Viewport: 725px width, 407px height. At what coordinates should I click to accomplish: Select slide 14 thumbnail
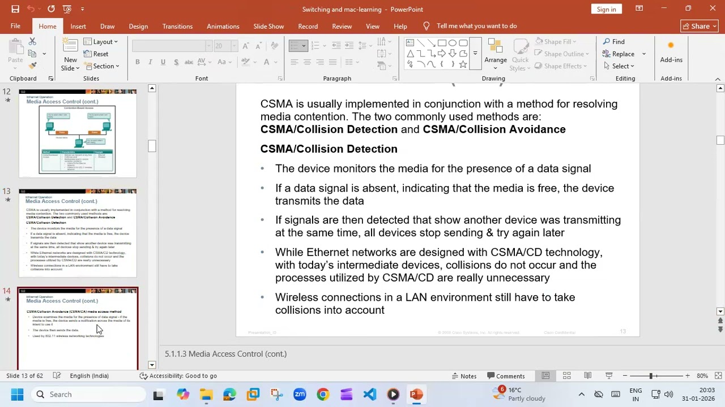pos(78,328)
